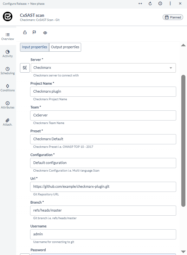Click 'Checkmarx server to connect with' hint

(x=56, y=75)
